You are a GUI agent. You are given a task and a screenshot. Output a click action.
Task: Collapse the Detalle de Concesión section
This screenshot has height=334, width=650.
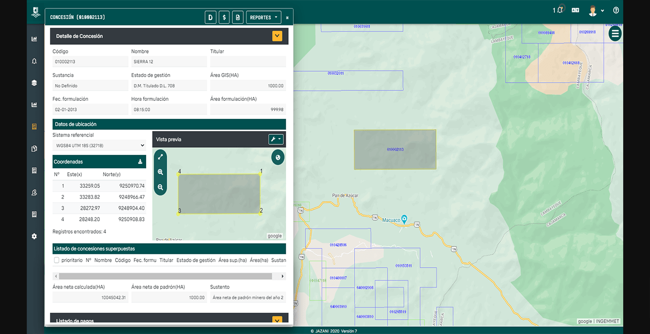pos(277,36)
